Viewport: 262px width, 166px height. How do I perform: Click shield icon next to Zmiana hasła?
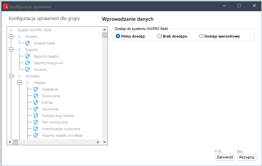pyautogui.click(x=27, y=43)
